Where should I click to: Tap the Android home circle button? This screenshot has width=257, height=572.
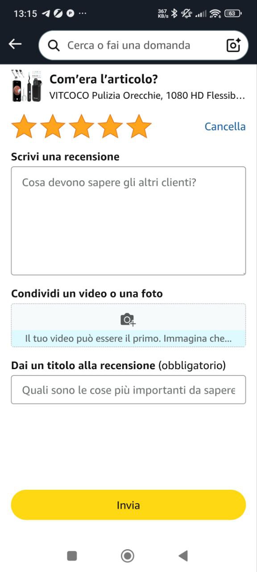(128, 555)
